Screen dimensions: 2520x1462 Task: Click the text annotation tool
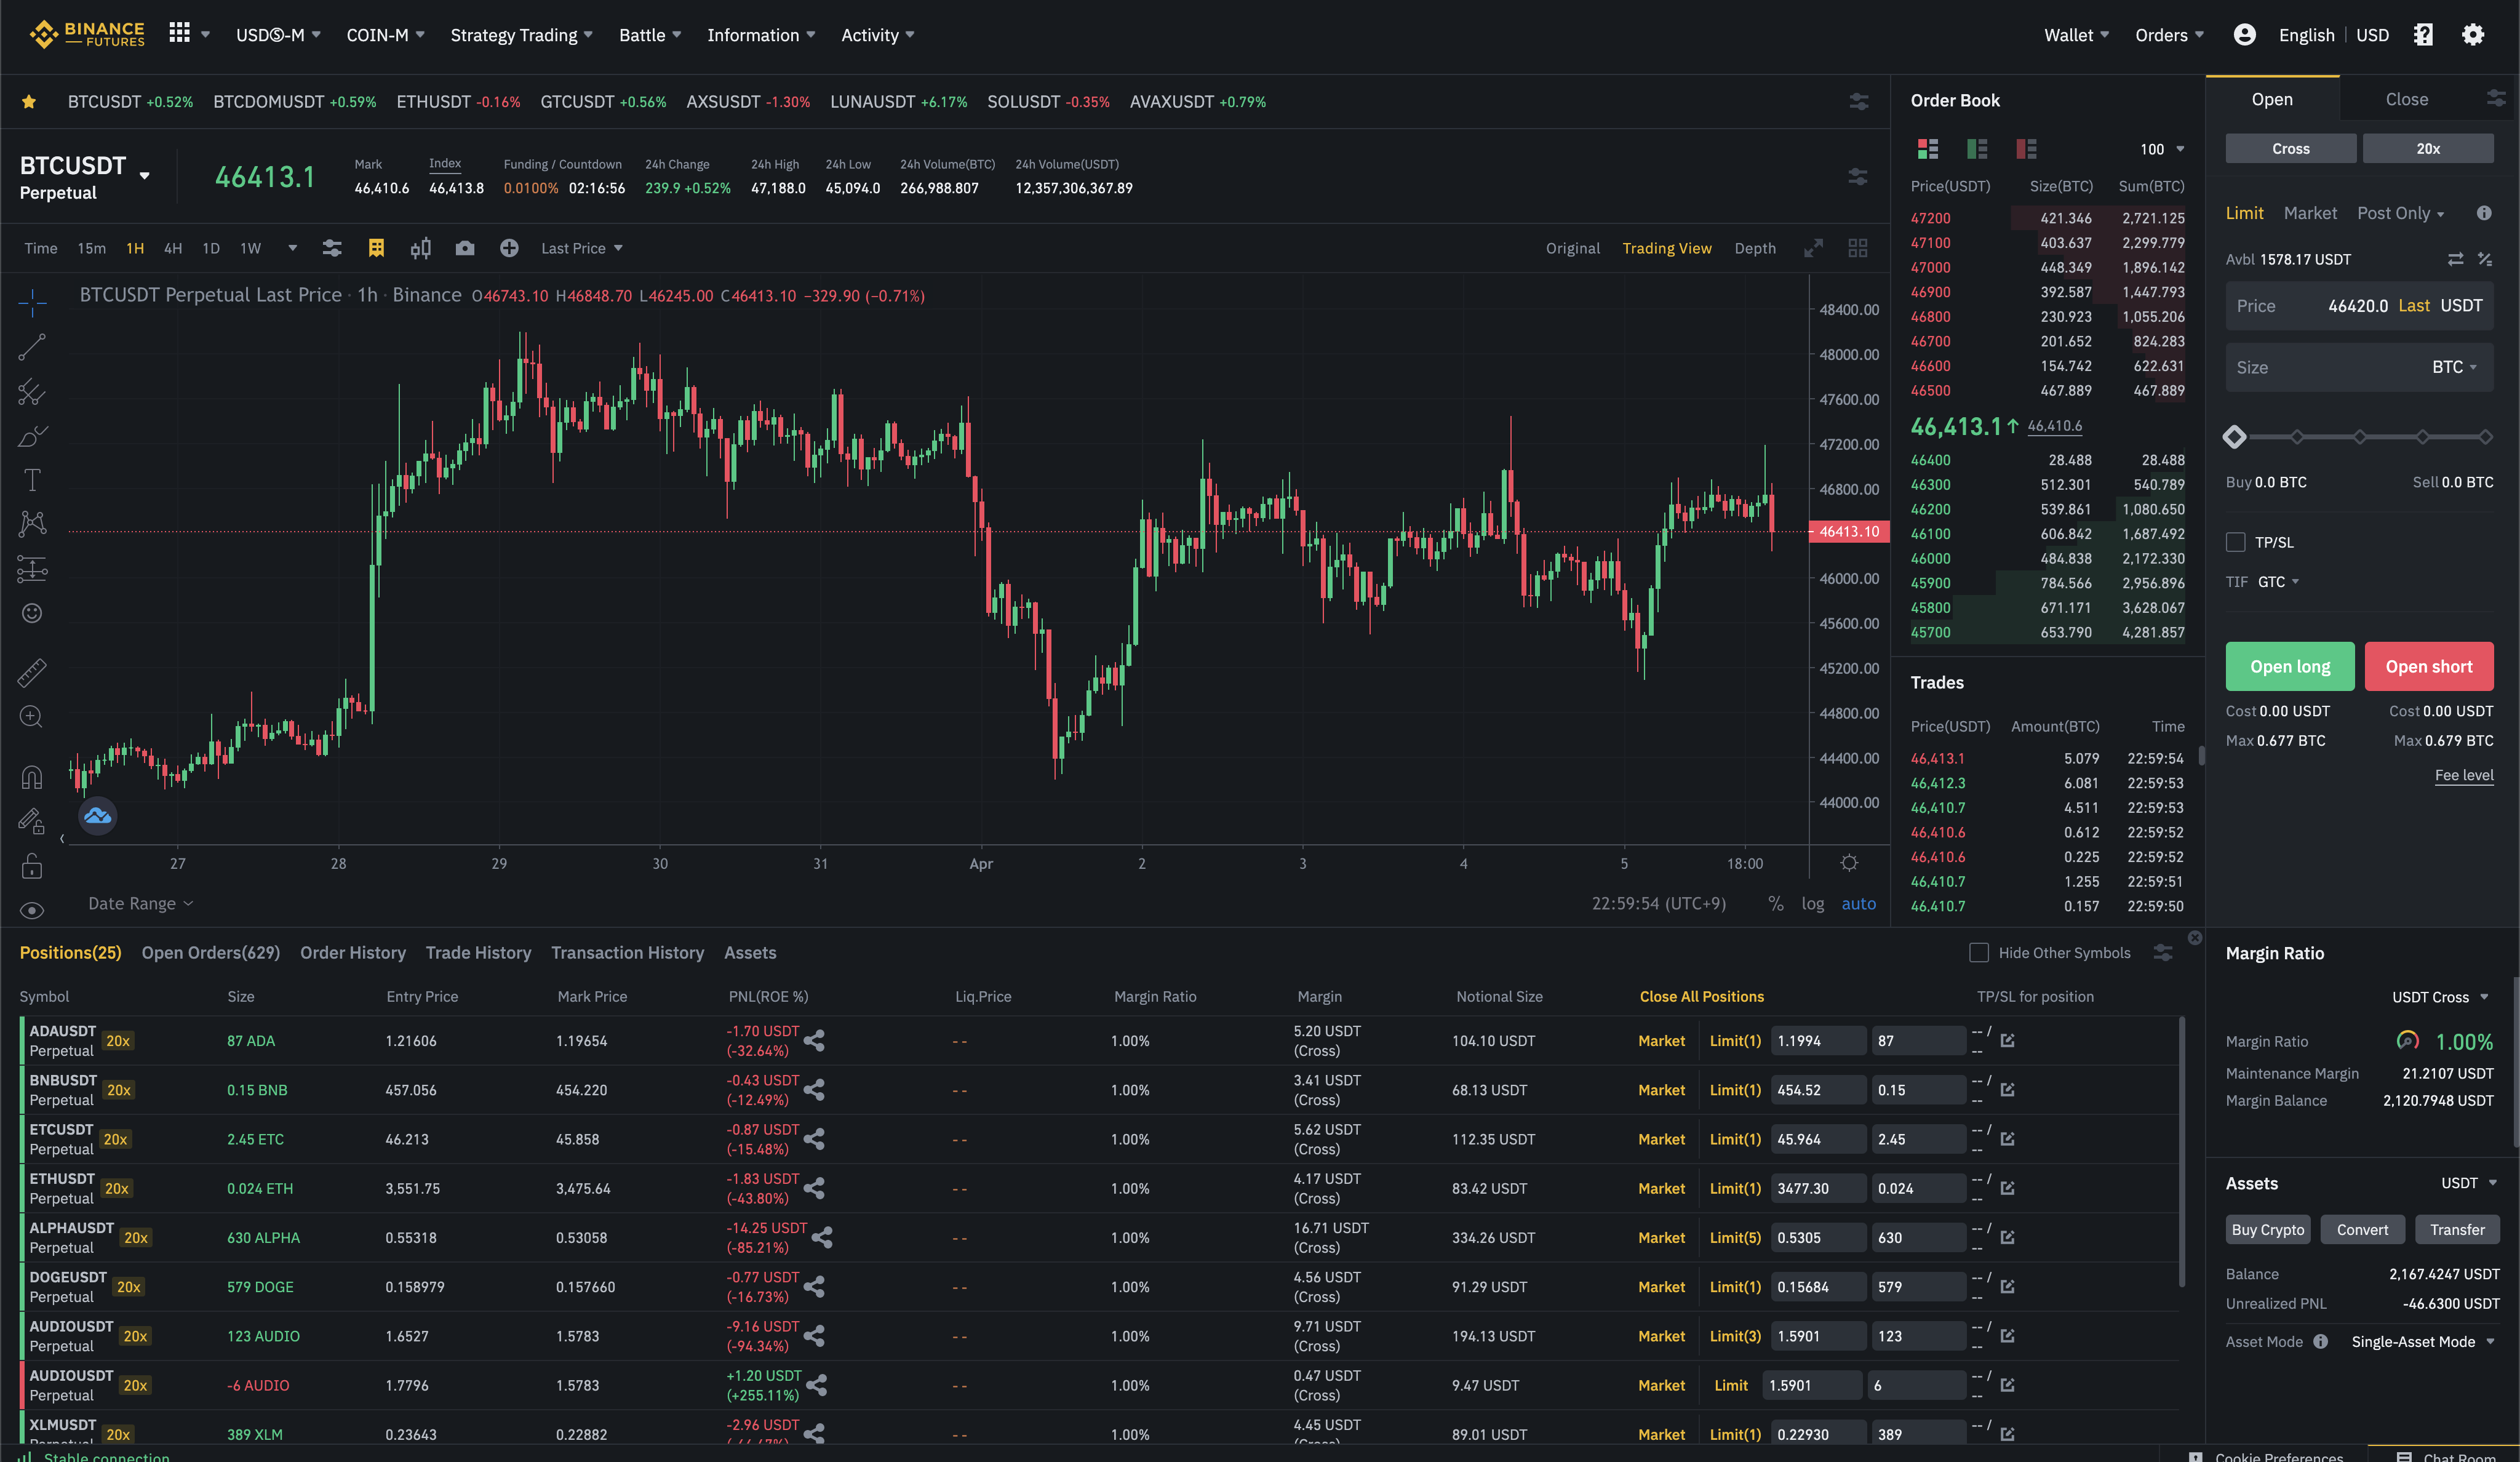coord(32,480)
